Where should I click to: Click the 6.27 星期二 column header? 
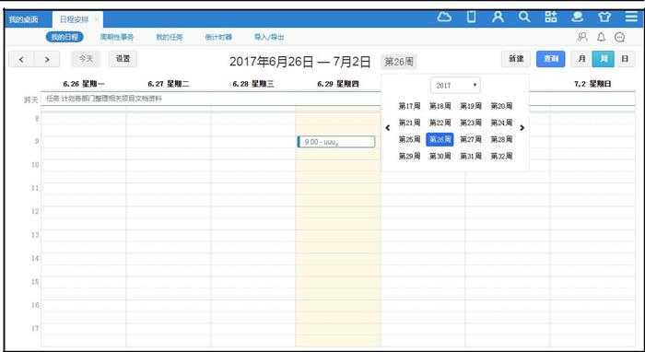(x=169, y=84)
